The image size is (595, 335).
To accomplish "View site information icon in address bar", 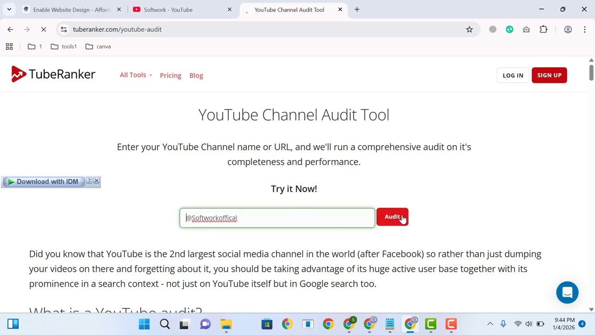I will (x=64, y=29).
